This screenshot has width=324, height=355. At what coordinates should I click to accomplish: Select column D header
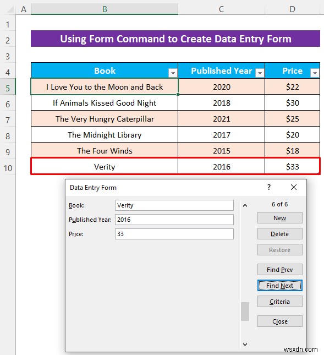click(292, 9)
